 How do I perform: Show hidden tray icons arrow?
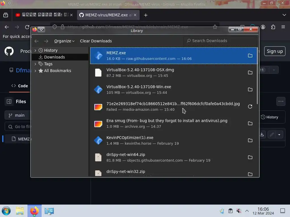247,211
